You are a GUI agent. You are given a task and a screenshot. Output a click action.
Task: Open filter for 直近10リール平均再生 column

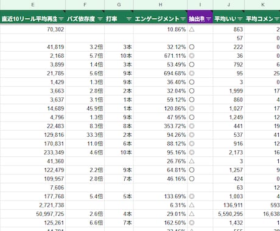61,19
